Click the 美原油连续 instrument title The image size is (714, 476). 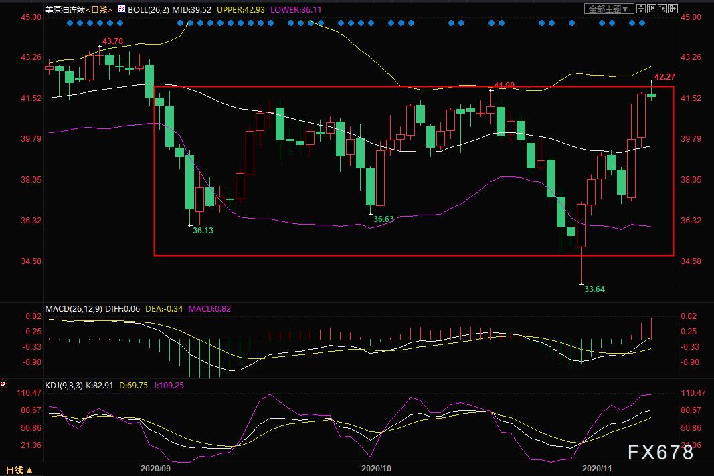tap(64, 9)
